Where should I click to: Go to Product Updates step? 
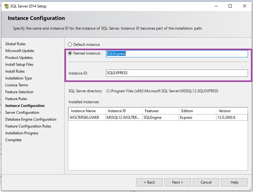click(x=19, y=58)
